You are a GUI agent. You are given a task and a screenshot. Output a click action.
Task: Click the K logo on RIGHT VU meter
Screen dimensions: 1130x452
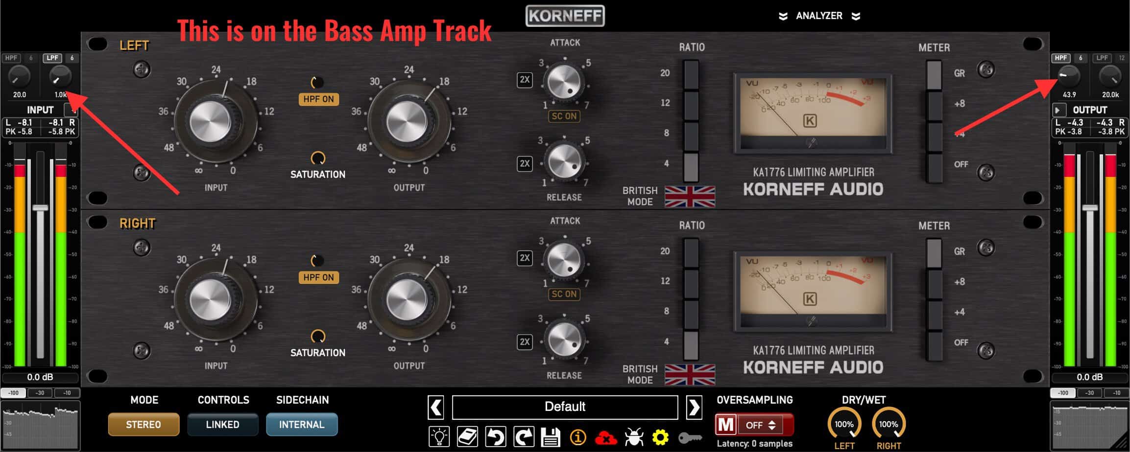tap(810, 298)
